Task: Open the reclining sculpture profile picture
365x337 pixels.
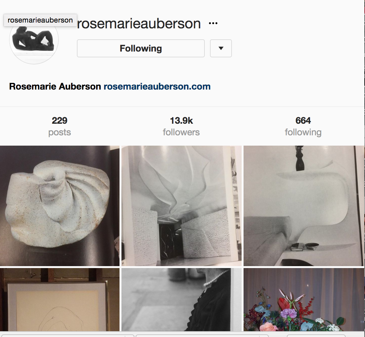Action: pos(34,40)
